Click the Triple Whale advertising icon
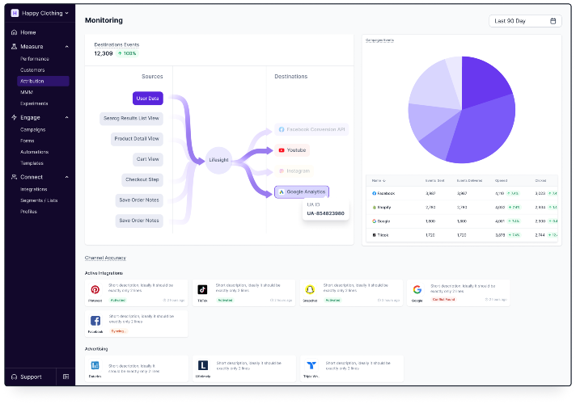This screenshot has width=576, height=404. 311,365
